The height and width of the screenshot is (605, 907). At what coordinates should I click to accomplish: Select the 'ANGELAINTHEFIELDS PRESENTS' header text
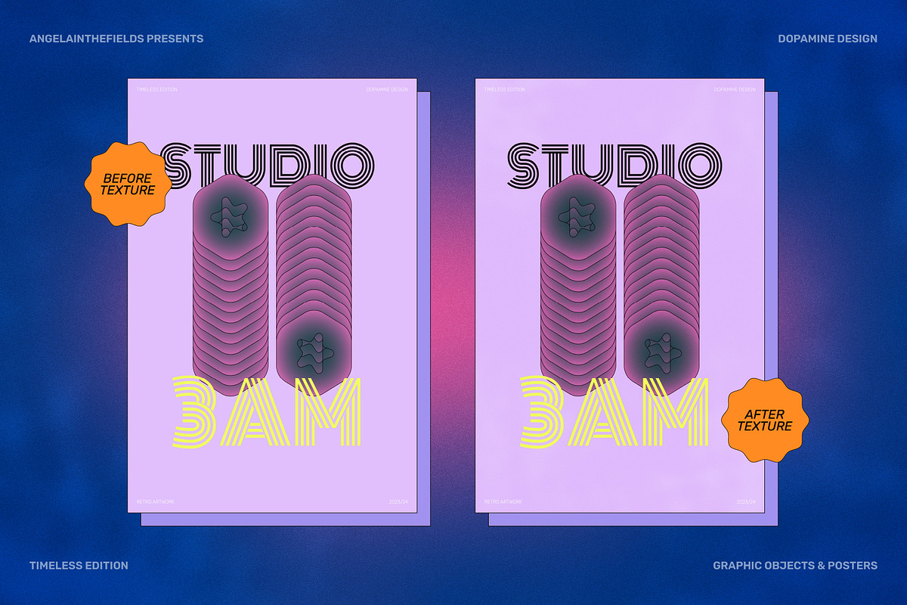pyautogui.click(x=116, y=39)
